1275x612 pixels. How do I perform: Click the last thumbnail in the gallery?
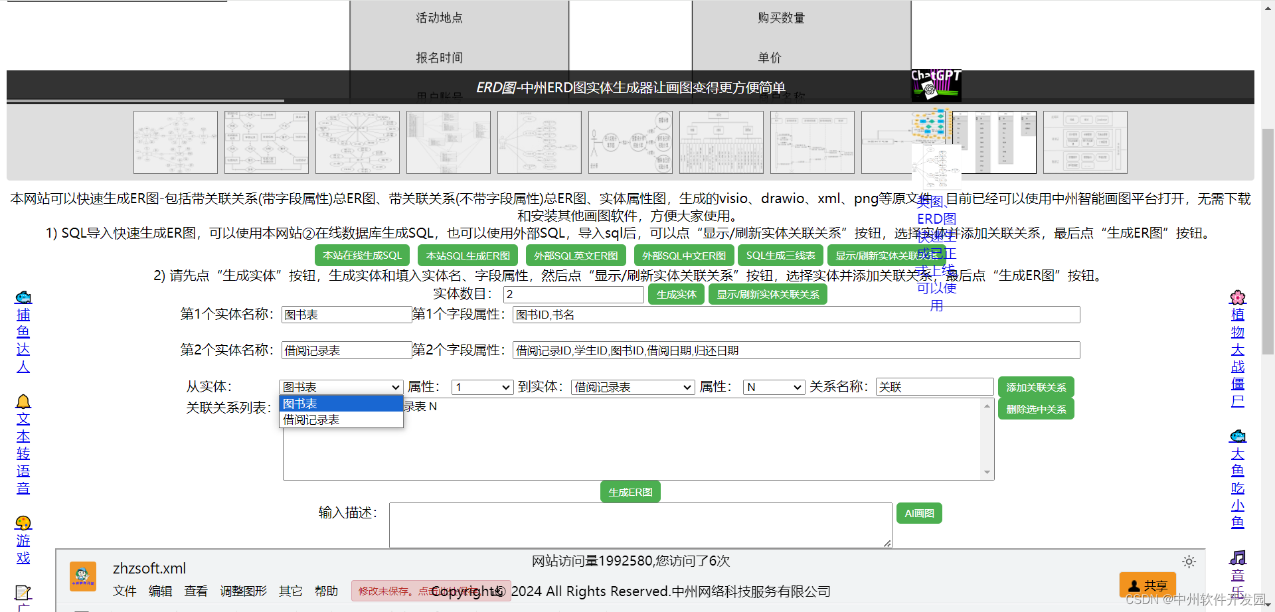[x=1085, y=142]
